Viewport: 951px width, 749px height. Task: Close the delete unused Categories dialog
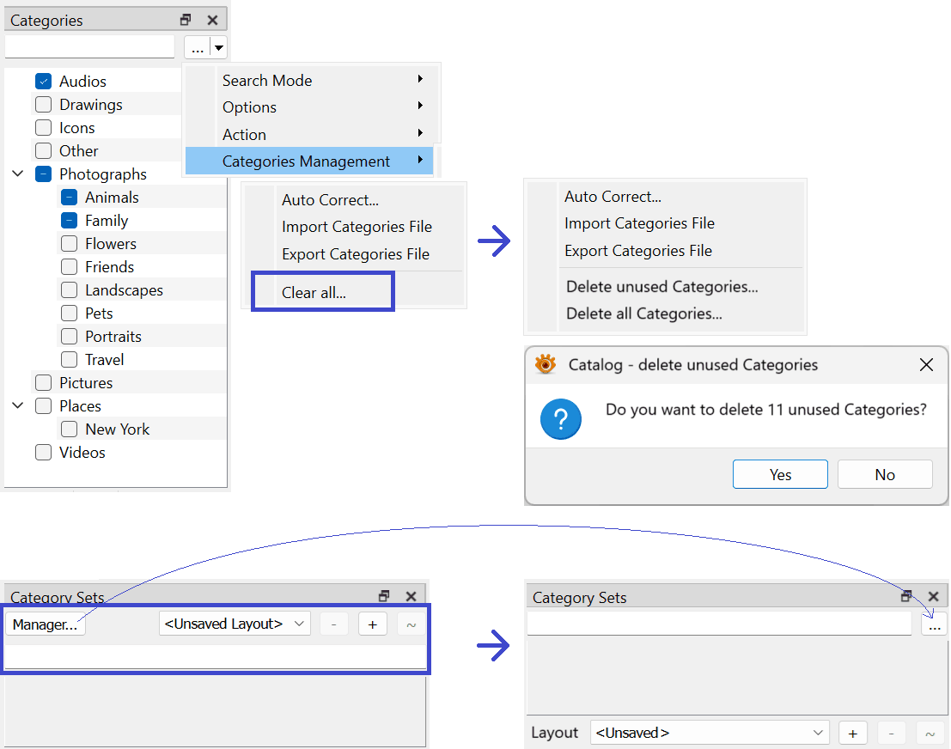pyautogui.click(x=926, y=364)
